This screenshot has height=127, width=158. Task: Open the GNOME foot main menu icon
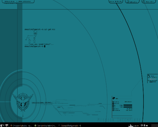tap(1, 125)
